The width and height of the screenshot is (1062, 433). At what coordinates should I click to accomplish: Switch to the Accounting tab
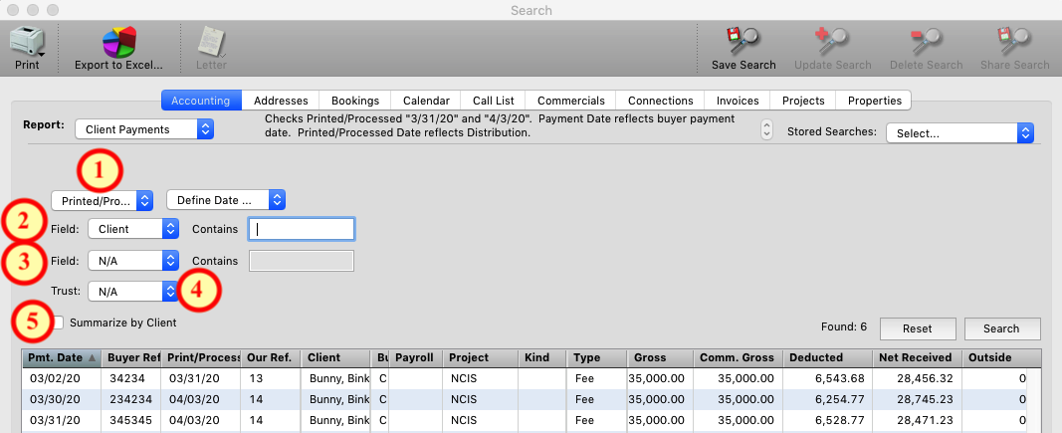coord(200,101)
